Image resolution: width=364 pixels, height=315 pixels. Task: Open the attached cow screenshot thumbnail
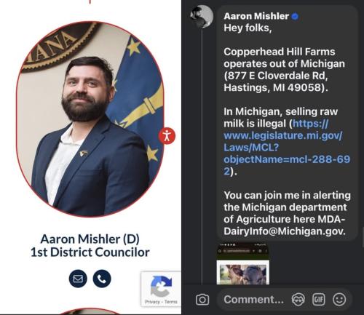pos(243,264)
